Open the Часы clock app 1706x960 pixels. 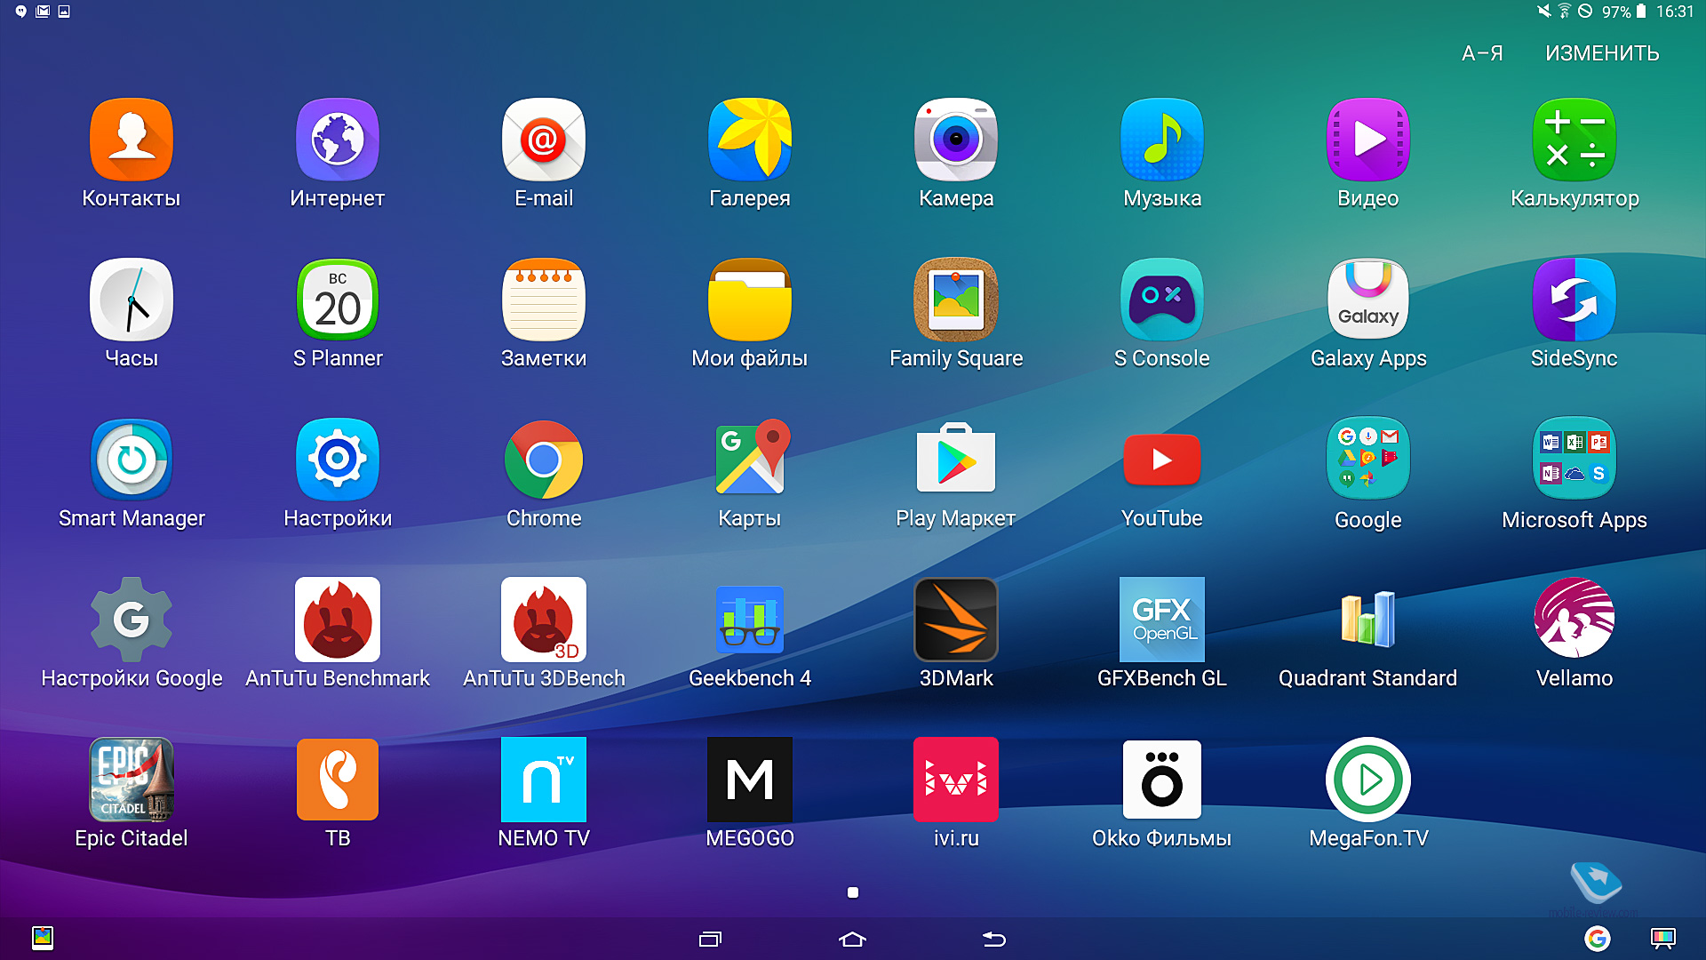[132, 300]
